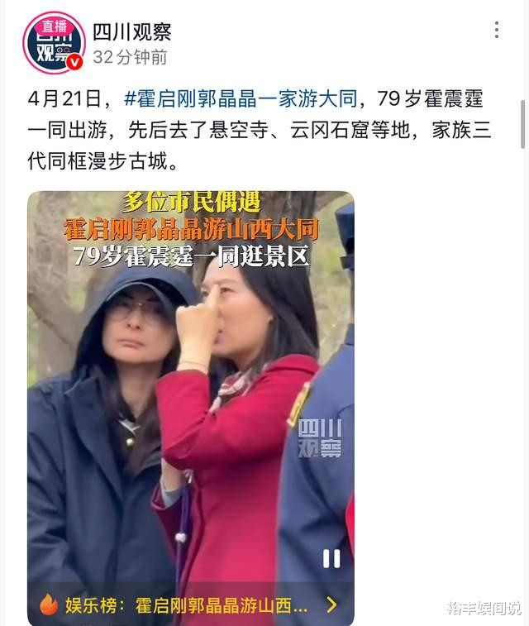Viewport: 529px width, 626px height.
Task: Tap the 四川观察 profile avatar
Action: [54, 43]
